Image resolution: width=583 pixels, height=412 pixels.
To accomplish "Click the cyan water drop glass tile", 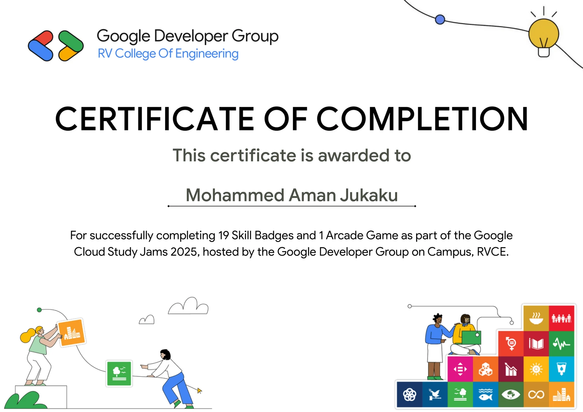I will coord(562,369).
